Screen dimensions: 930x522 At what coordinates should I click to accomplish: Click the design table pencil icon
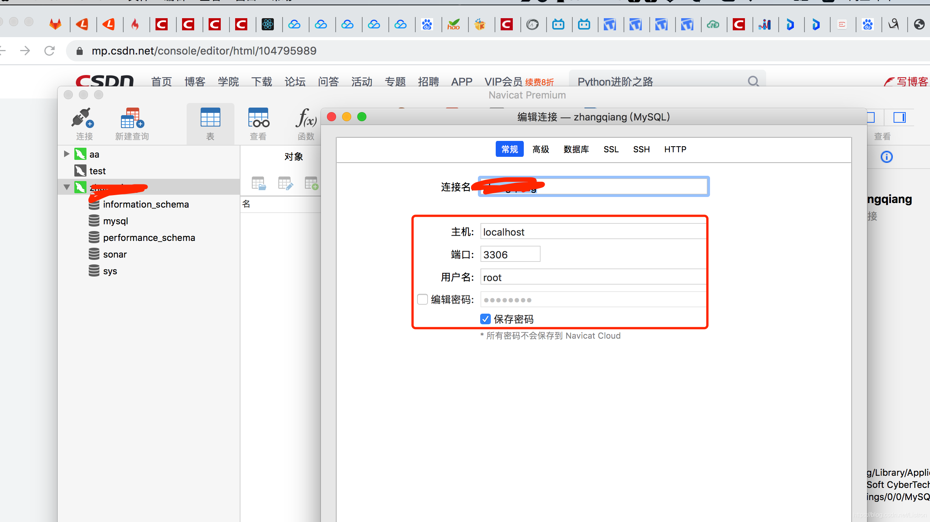pyautogui.click(x=285, y=183)
